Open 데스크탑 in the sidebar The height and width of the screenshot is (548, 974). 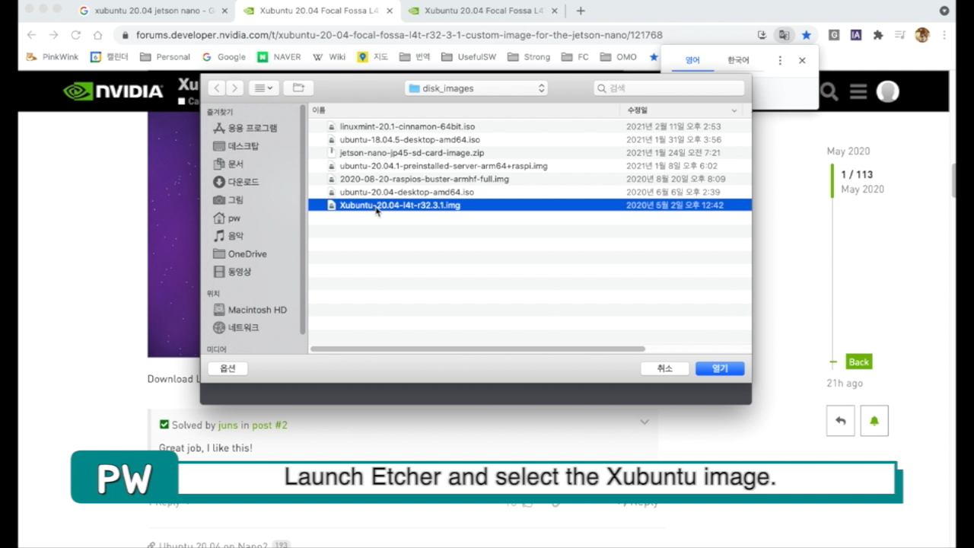coord(236,146)
